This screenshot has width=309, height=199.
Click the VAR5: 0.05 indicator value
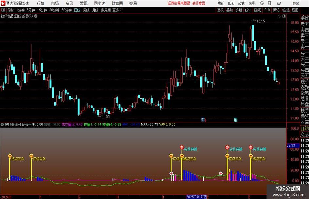click(x=167, y=124)
